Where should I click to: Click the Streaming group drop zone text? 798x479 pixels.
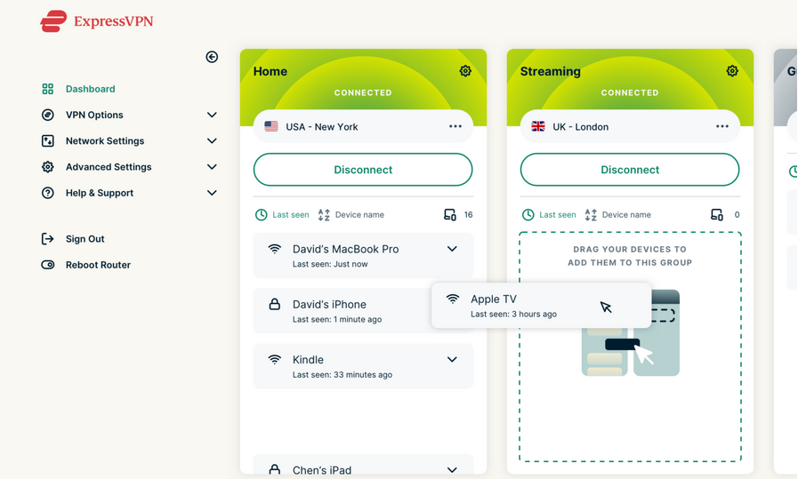(x=630, y=256)
